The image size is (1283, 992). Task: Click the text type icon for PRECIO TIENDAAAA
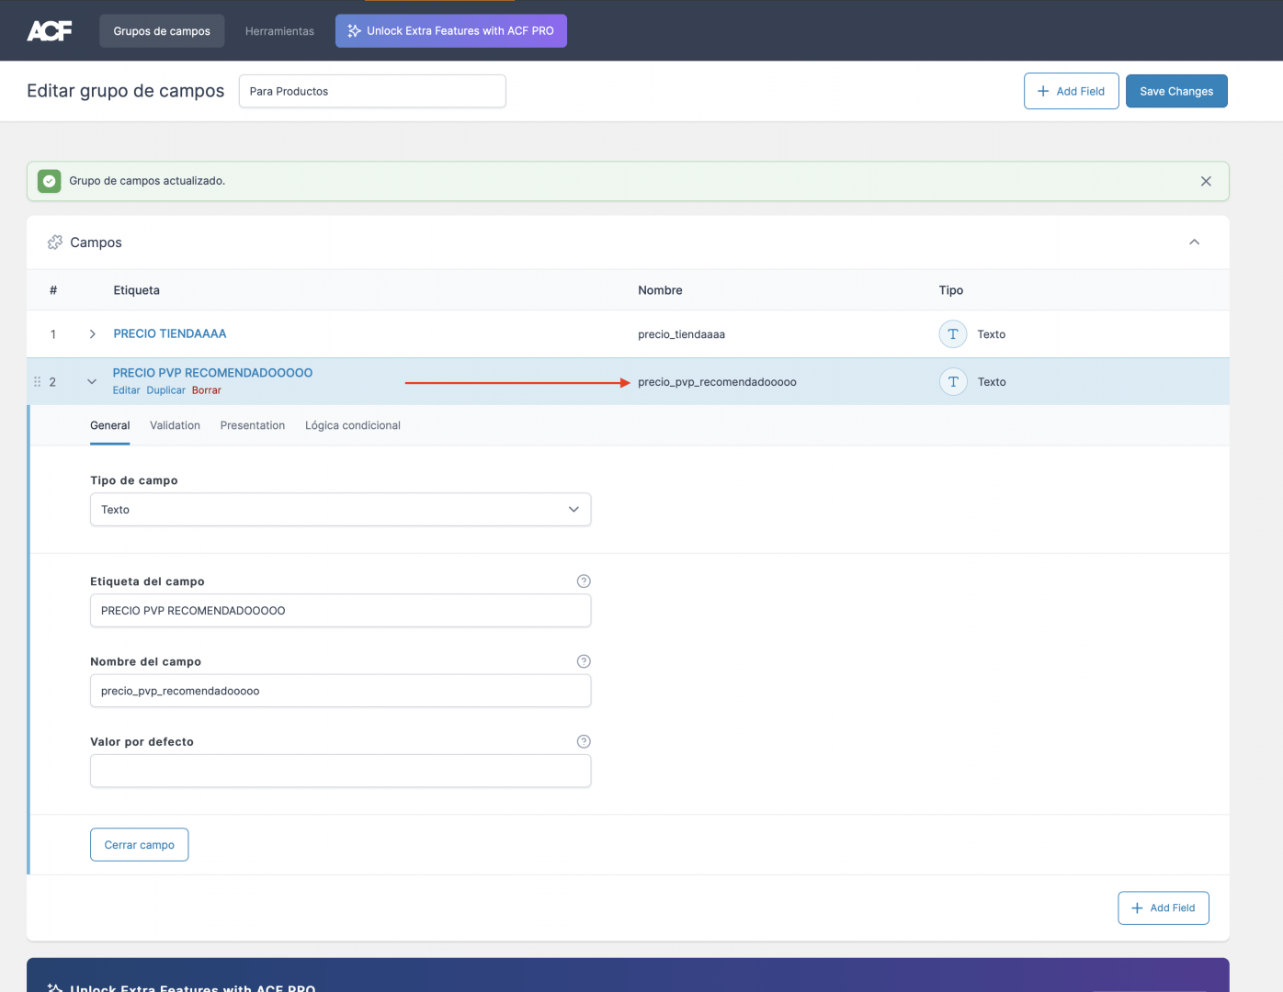[x=953, y=334]
